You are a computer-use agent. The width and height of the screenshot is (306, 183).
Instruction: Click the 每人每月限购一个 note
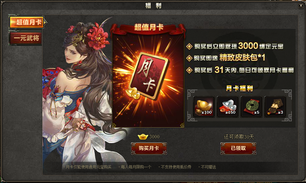click(136, 167)
